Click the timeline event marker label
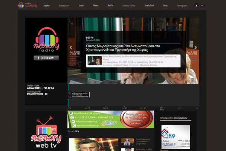226x151 pixels. [81, 95]
